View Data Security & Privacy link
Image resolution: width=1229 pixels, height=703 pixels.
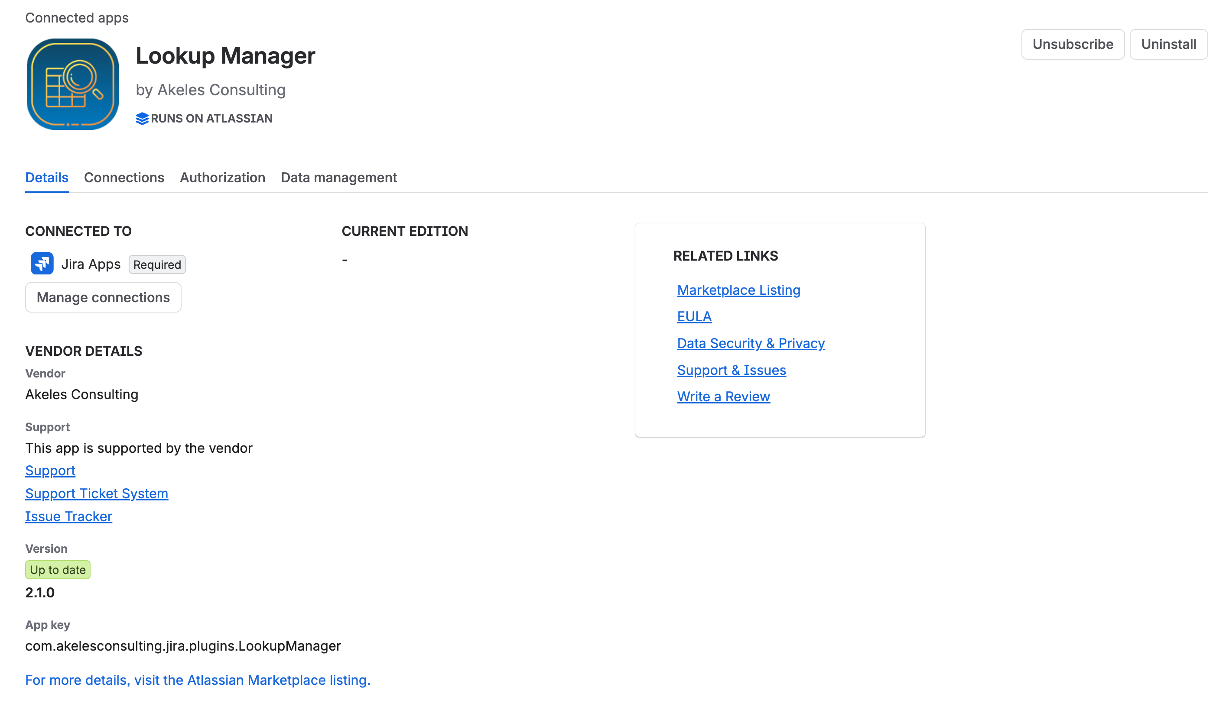pos(751,343)
